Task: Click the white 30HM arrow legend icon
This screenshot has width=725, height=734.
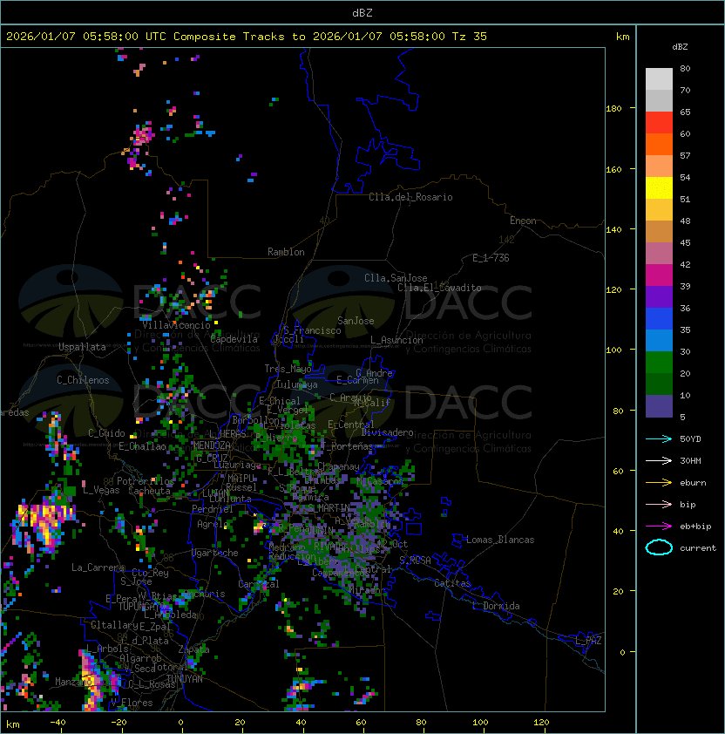Action: click(659, 460)
